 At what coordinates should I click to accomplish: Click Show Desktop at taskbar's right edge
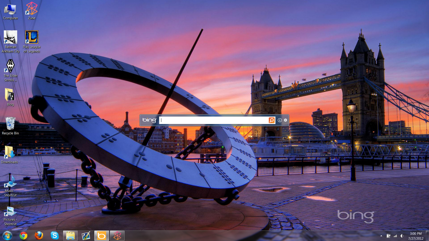click(427, 236)
